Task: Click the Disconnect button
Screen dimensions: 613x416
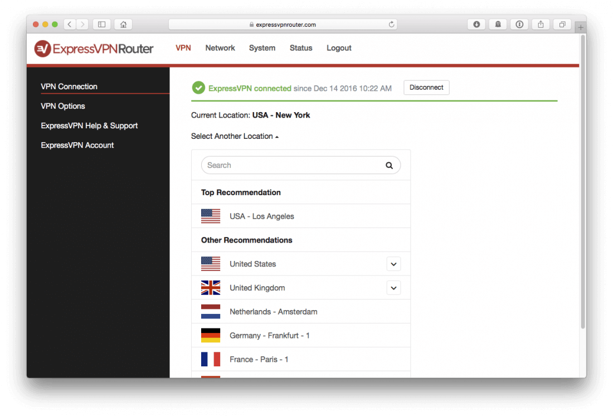Action: [426, 88]
